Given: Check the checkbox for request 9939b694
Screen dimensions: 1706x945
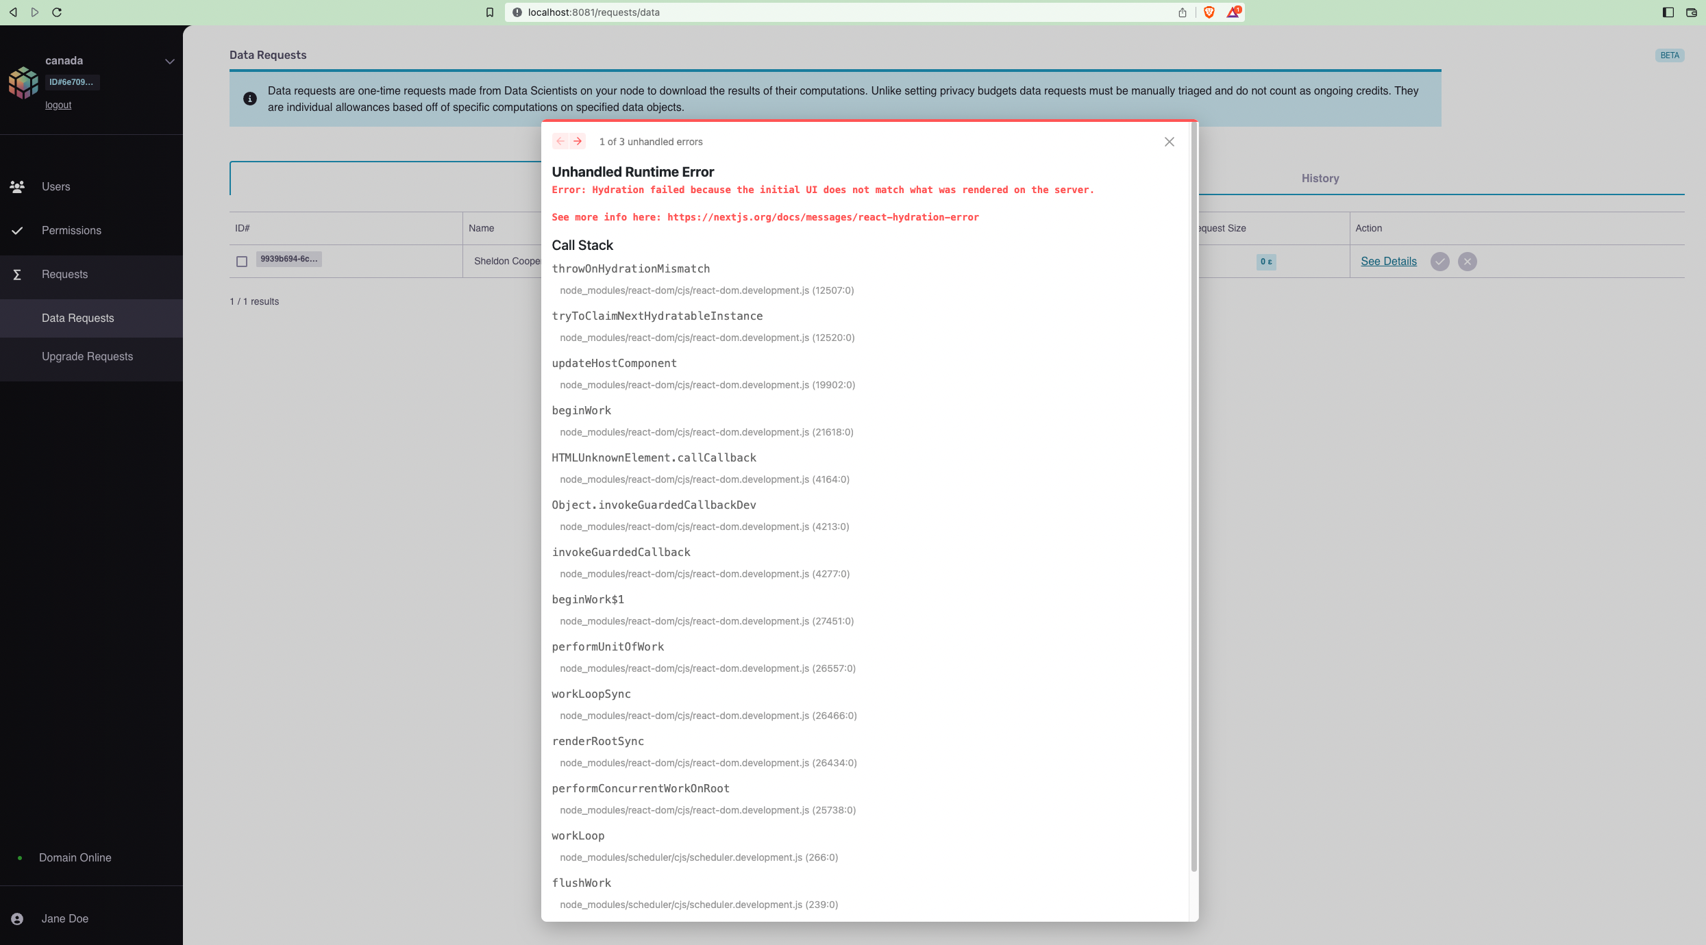Looking at the screenshot, I should [242, 261].
